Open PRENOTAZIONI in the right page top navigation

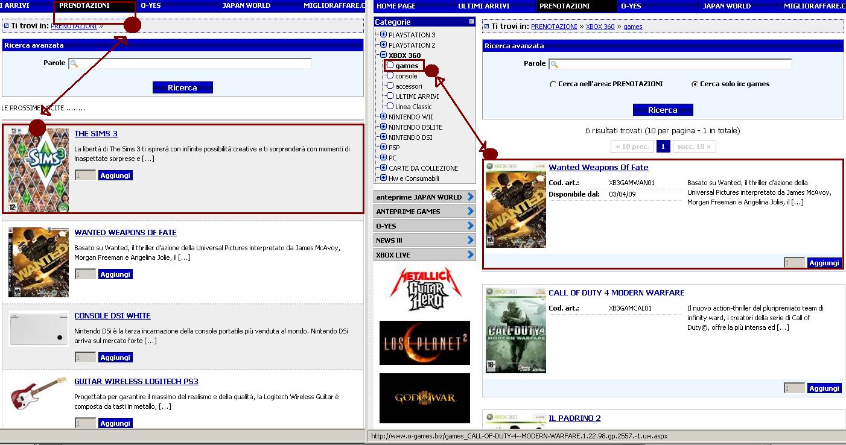(x=565, y=6)
